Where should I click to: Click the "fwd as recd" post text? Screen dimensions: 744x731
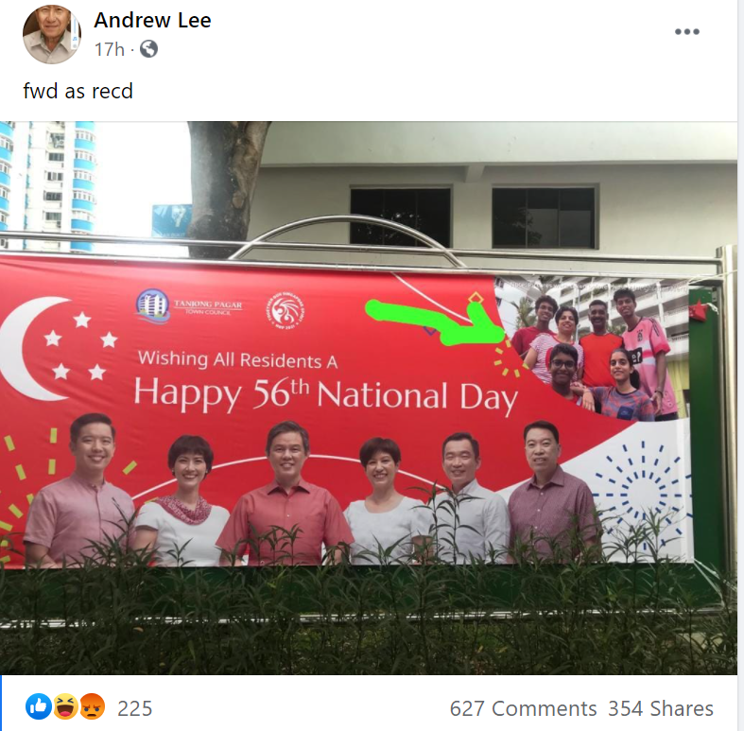coord(78,91)
